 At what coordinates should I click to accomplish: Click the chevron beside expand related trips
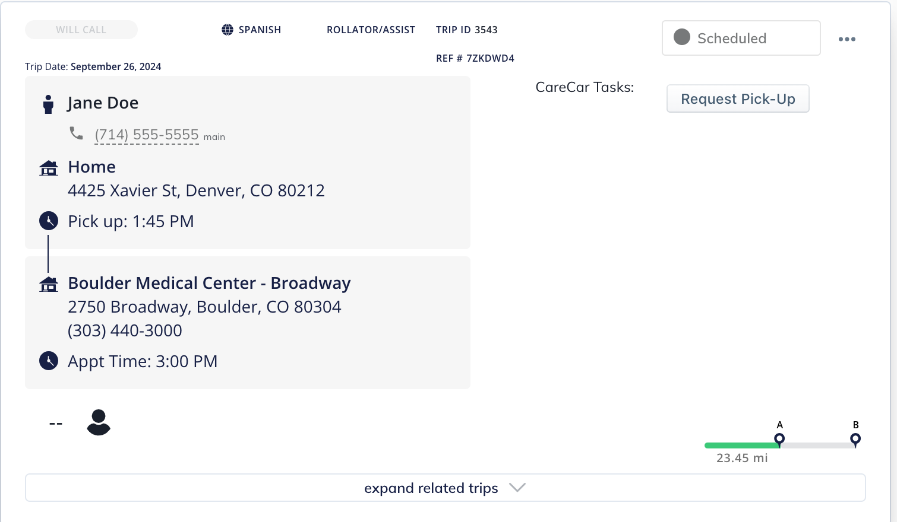click(517, 488)
